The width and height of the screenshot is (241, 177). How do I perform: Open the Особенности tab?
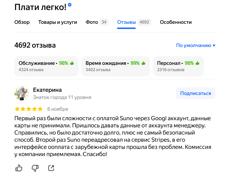point(176,22)
